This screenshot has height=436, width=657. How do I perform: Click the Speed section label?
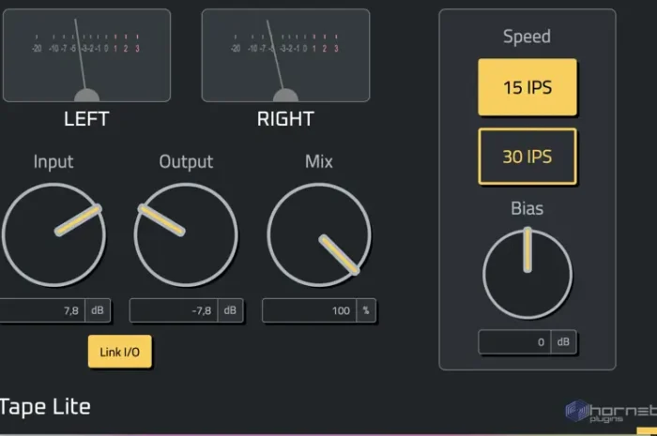pos(527,37)
